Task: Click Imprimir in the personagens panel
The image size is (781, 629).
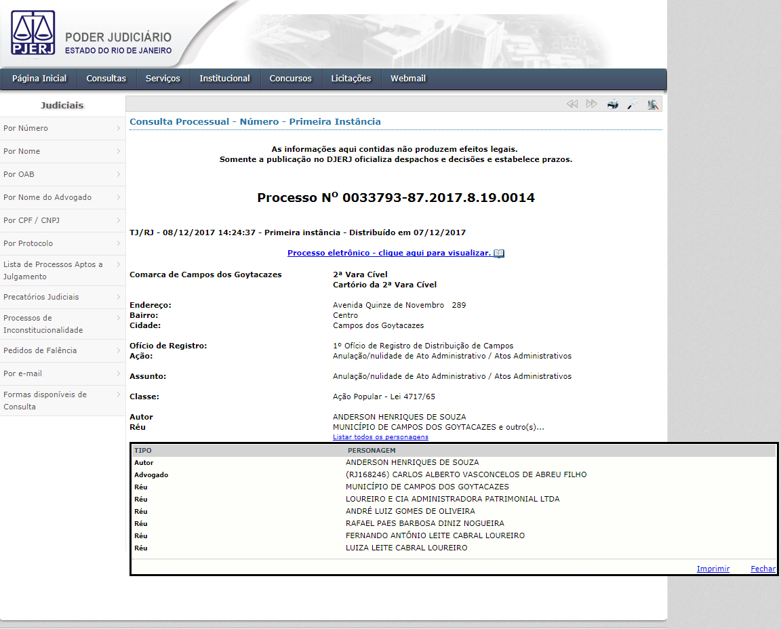Action: pos(713,569)
